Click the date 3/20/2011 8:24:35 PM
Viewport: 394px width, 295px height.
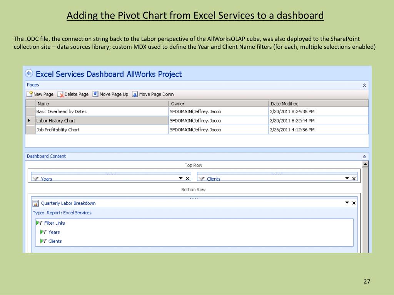coord(292,112)
